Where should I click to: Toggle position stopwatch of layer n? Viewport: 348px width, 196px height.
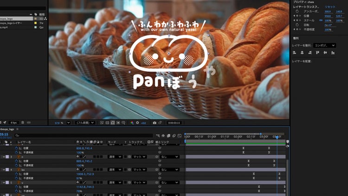pyautogui.click(x=16, y=161)
